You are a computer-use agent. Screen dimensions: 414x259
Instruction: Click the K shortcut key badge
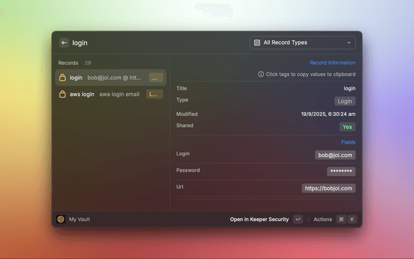352,220
